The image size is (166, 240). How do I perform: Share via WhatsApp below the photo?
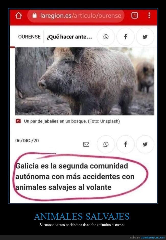(x=106, y=144)
